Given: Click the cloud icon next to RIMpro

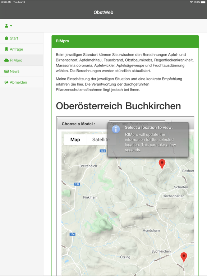Looking at the screenshot, I should tap(6, 60).
